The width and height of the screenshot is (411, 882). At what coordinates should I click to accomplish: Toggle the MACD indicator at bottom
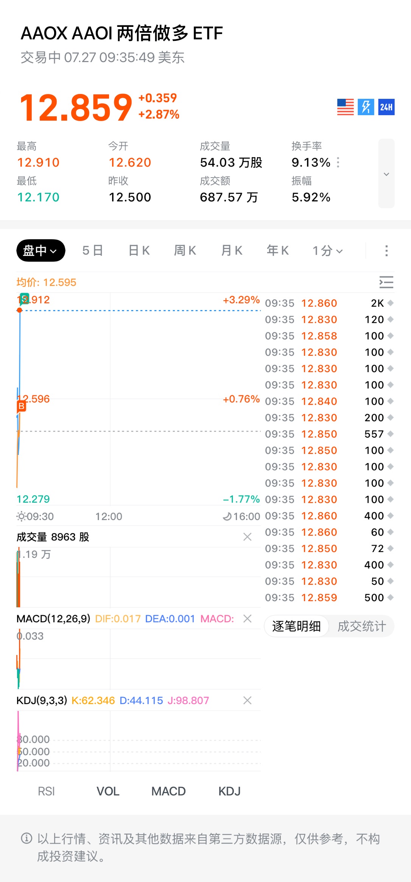[168, 791]
